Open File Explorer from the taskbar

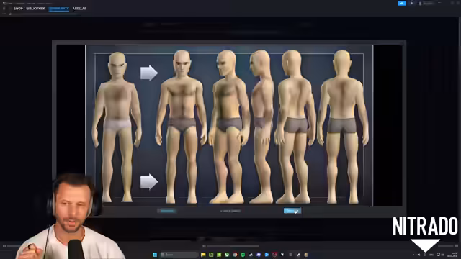pyautogui.click(x=203, y=255)
